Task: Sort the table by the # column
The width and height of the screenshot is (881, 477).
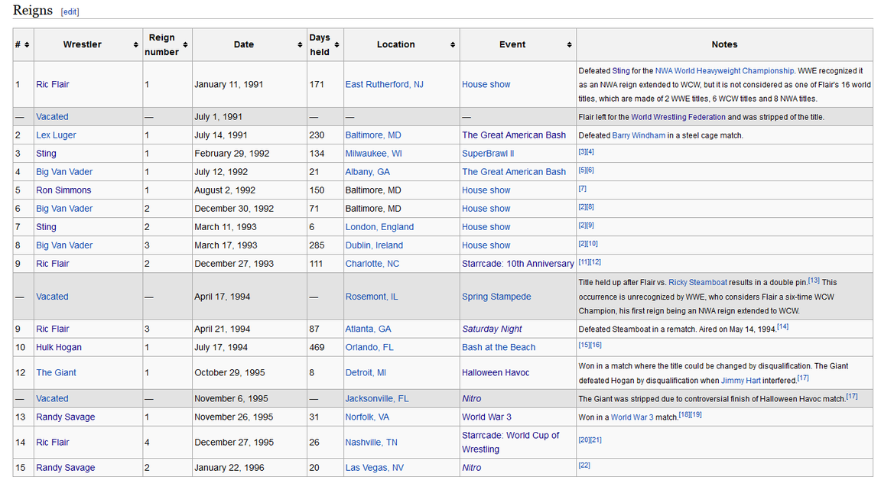Action: 27,45
